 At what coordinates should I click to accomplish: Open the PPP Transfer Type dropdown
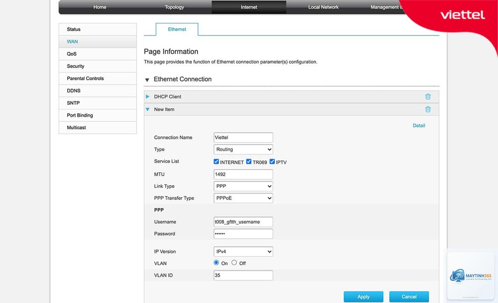coord(243,198)
